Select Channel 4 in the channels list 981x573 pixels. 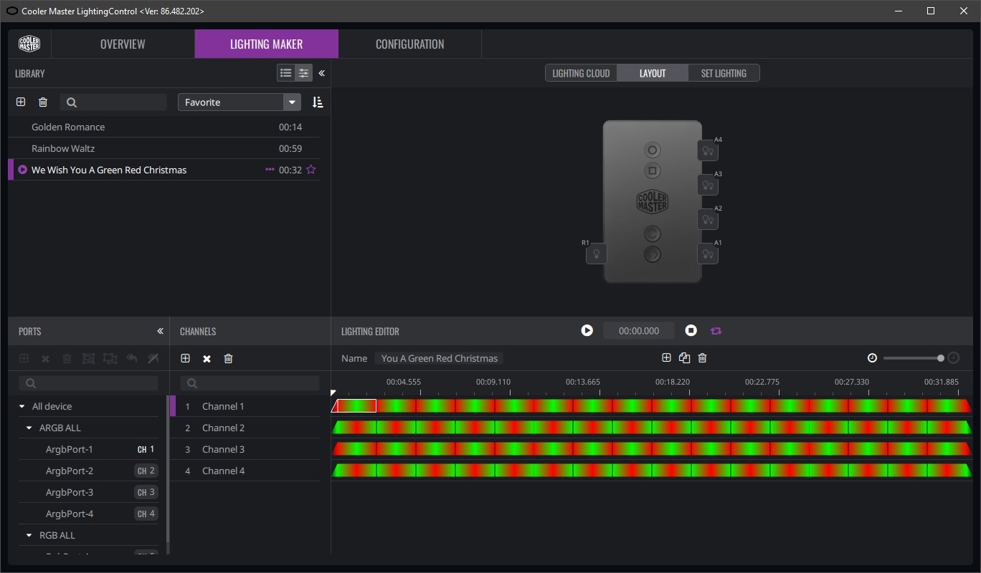[245, 471]
